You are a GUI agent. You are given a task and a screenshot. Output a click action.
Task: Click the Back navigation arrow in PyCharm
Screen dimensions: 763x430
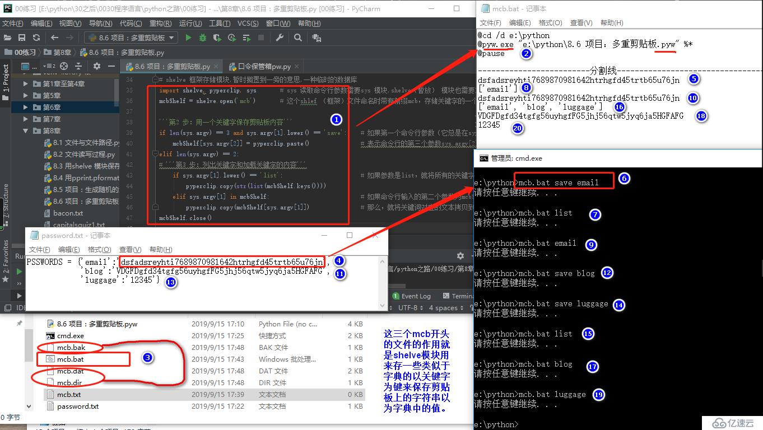[x=54, y=38]
